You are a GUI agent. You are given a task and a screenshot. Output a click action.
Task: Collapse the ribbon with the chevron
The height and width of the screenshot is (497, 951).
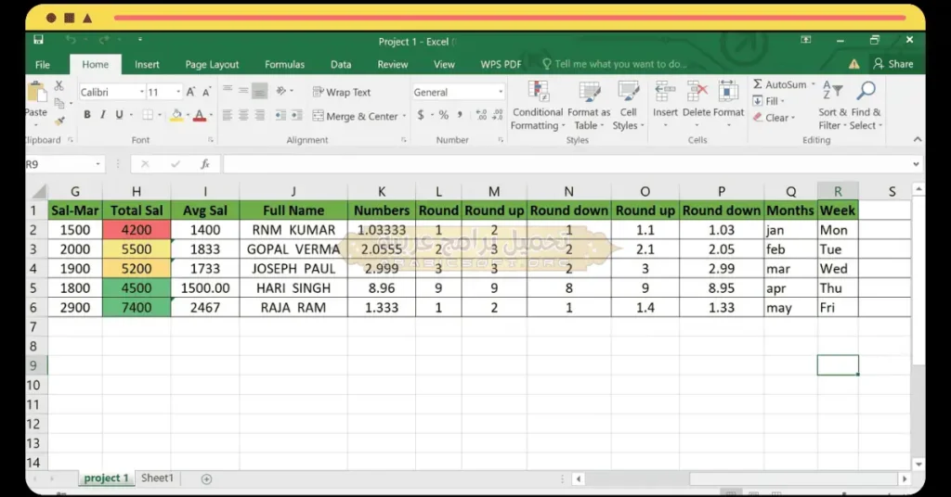(x=917, y=139)
